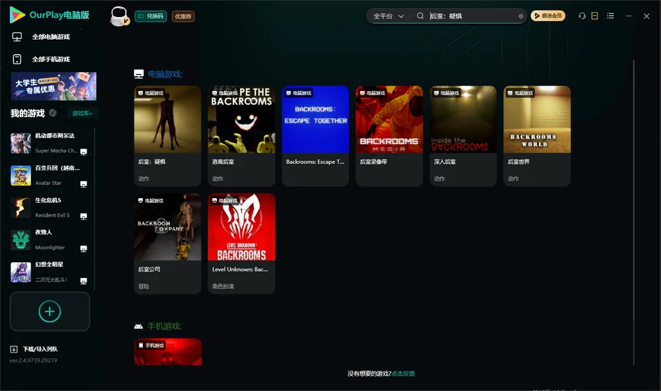Click the 手机游戏: section heading

coord(165,326)
